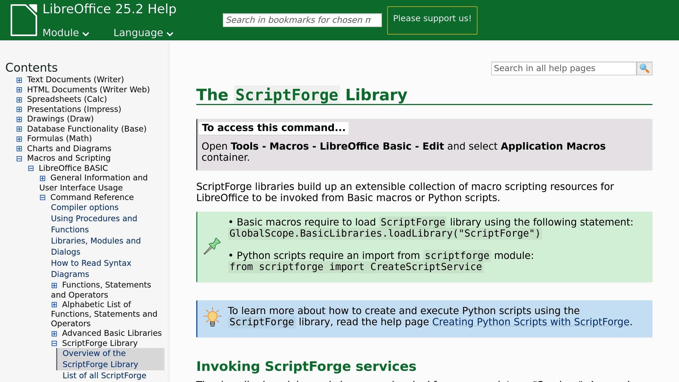The image size is (679, 382).
Task: Click the Please support us button
Action: 432,20
